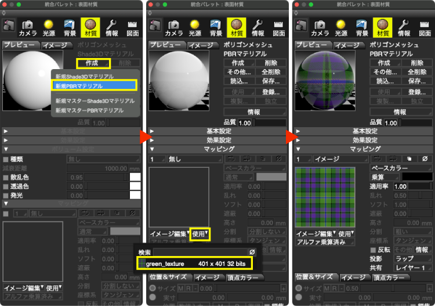Image resolution: width=435 pixels, height=306 pixels.
Task: Click the ∅ clear icon in right panel mapping row
Action: [425, 159]
